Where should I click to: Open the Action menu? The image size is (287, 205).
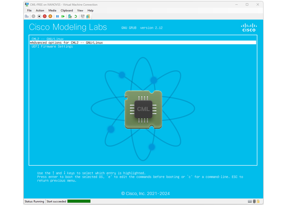(40, 11)
